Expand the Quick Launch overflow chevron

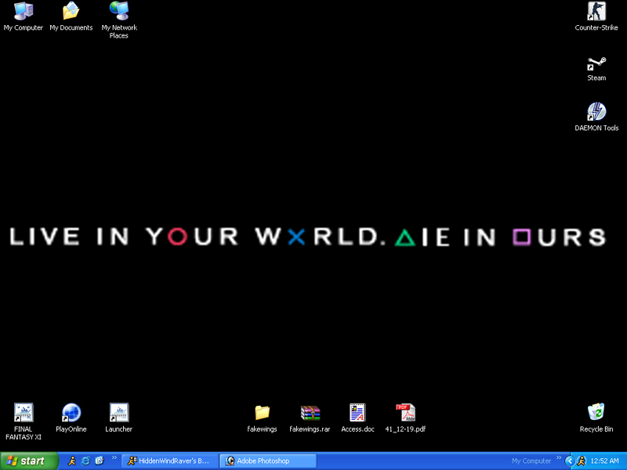tap(114, 458)
